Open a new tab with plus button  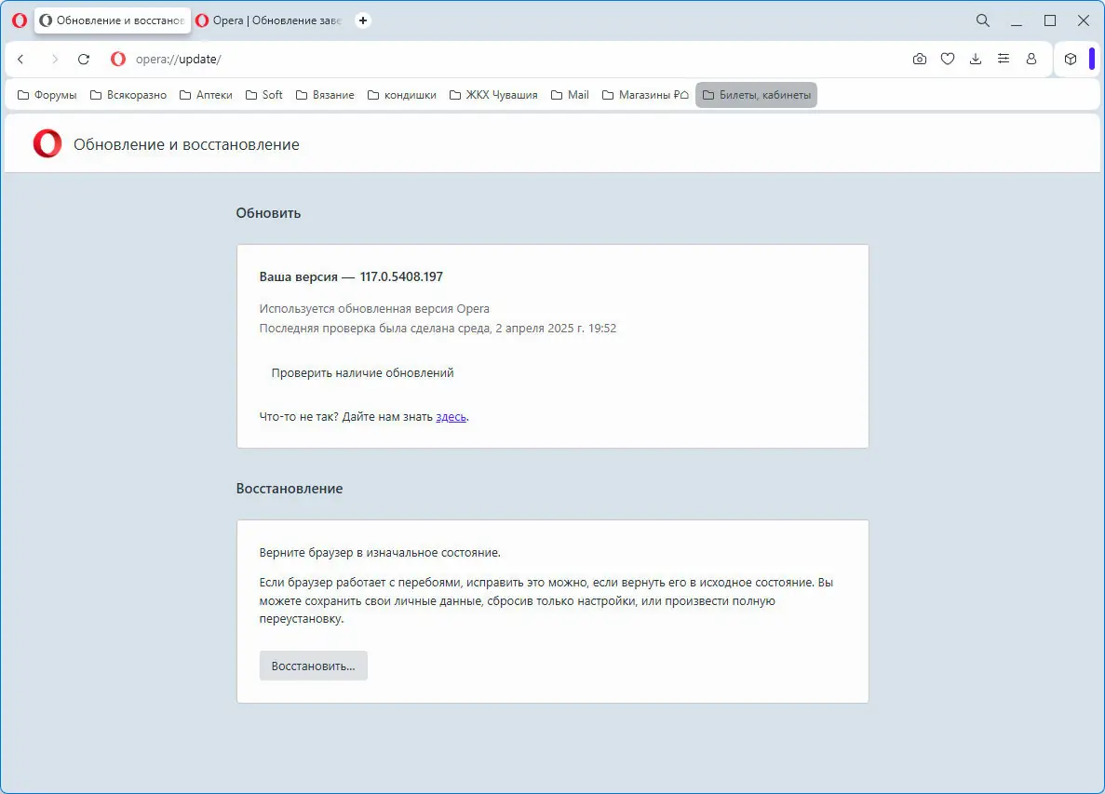pos(363,20)
